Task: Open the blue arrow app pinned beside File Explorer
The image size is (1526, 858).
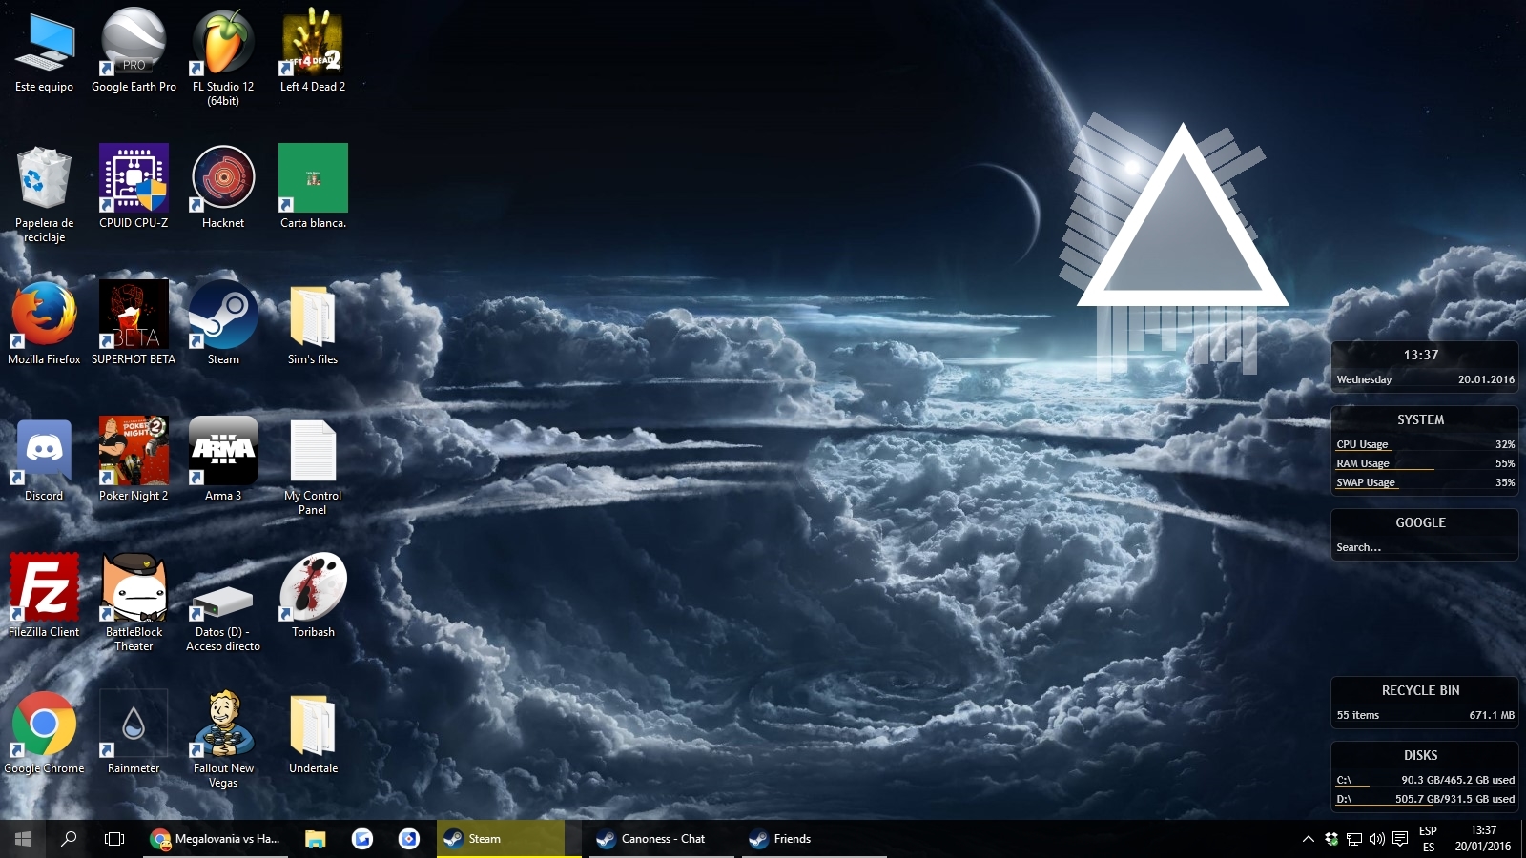Action: tap(362, 839)
